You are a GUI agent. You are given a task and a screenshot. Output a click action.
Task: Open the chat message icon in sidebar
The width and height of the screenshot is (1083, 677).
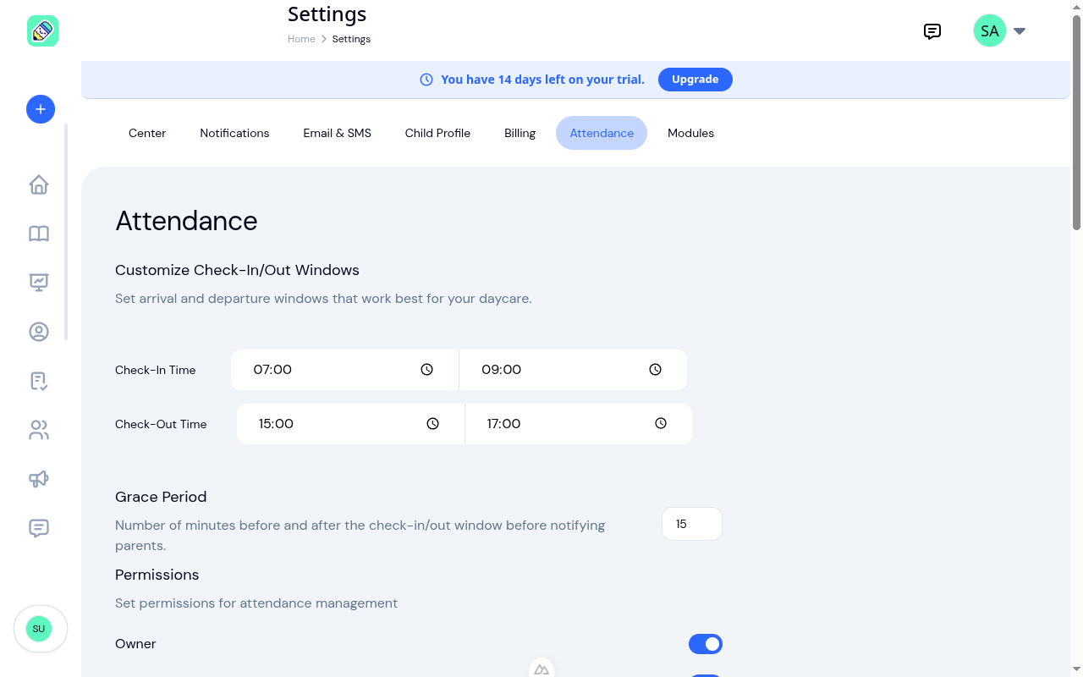pos(39,528)
